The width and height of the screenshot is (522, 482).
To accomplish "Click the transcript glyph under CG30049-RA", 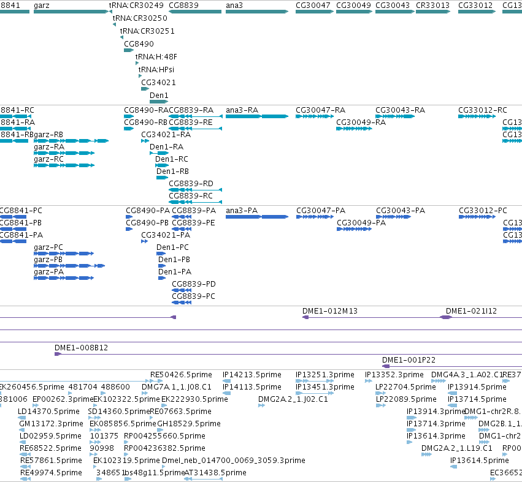I will [354, 129].
